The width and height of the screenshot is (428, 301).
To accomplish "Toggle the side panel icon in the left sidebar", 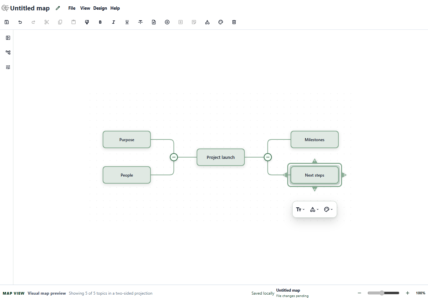I will 8,38.
